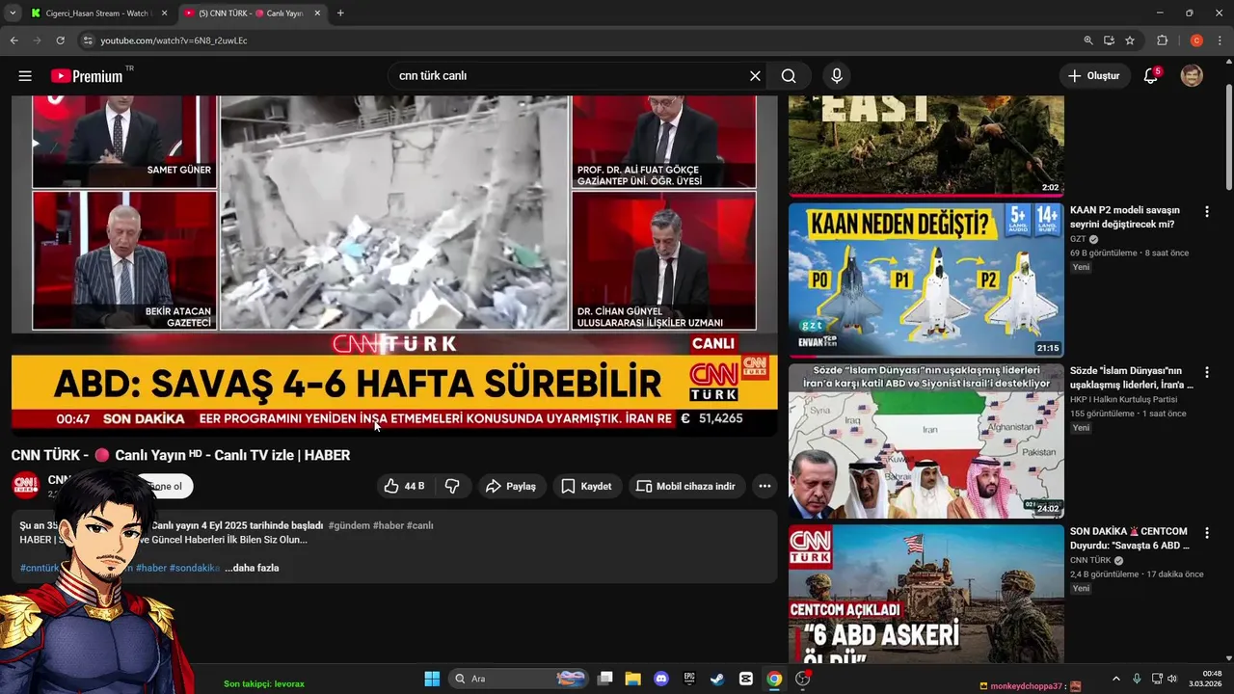Open options for Sözde İslam Dünyası video

click(x=1206, y=372)
